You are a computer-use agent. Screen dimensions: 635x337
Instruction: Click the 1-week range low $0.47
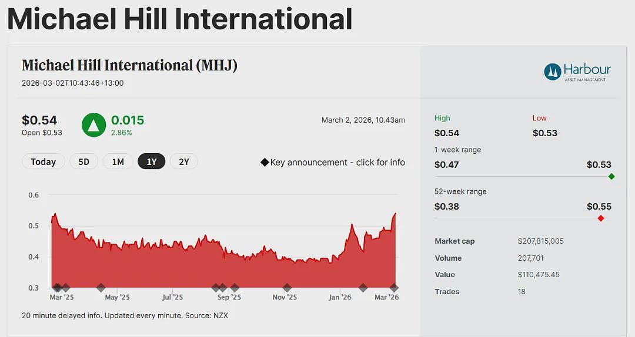click(447, 164)
